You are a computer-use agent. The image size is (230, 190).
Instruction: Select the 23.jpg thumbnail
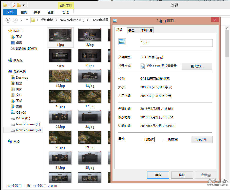[x=90, y=117]
